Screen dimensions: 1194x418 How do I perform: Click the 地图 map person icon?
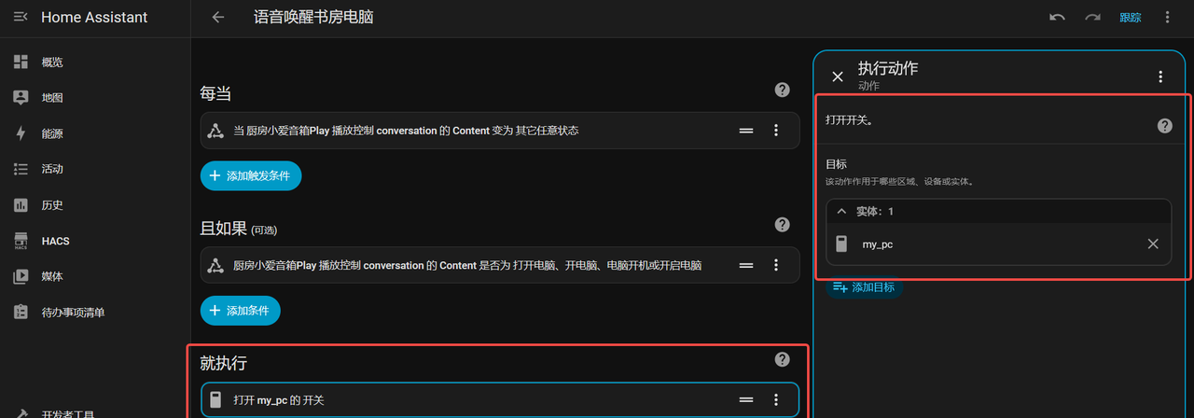pos(21,98)
